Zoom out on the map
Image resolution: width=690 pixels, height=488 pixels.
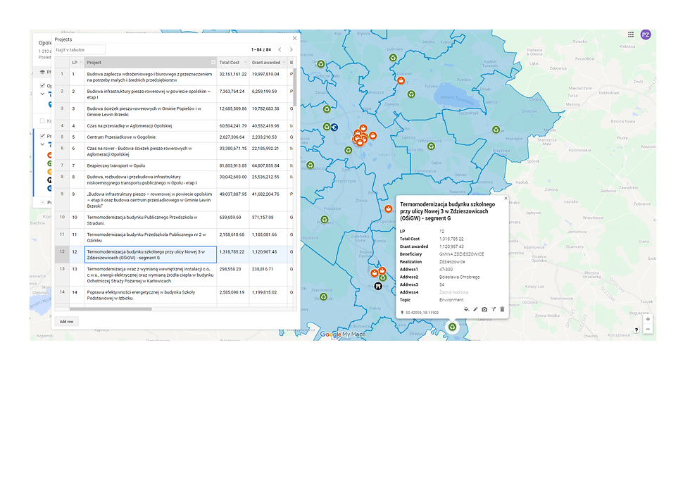coord(648,329)
